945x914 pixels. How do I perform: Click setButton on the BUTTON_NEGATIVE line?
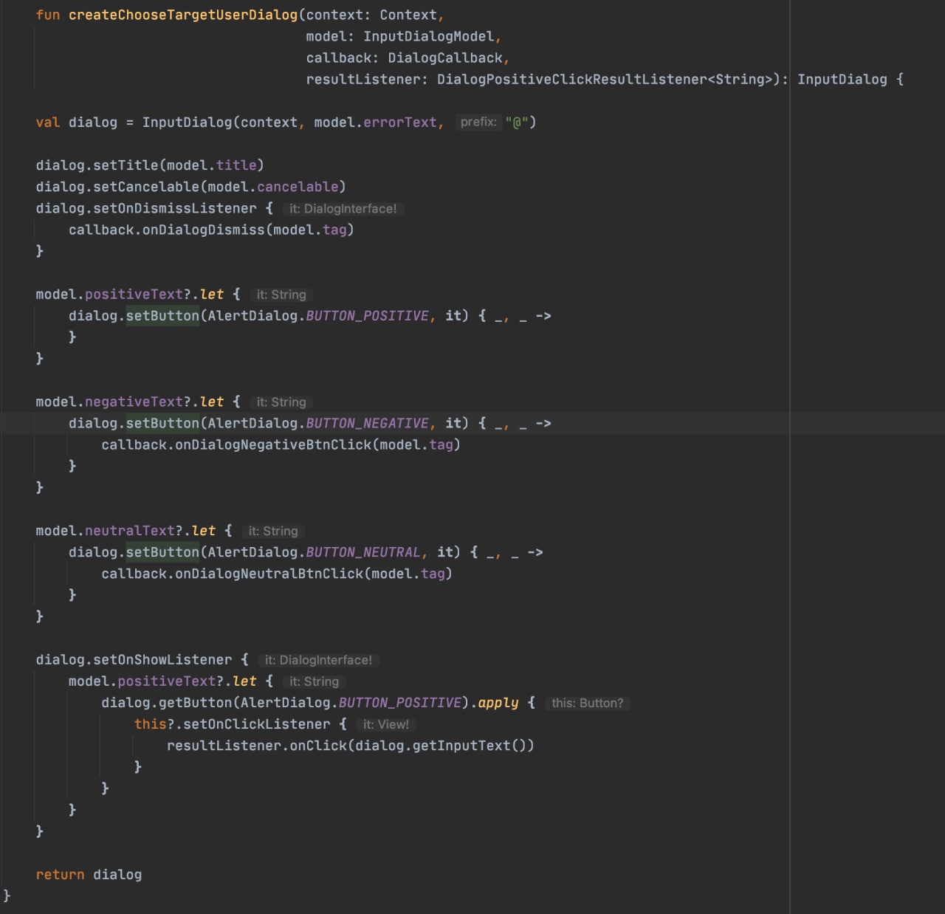tap(162, 423)
